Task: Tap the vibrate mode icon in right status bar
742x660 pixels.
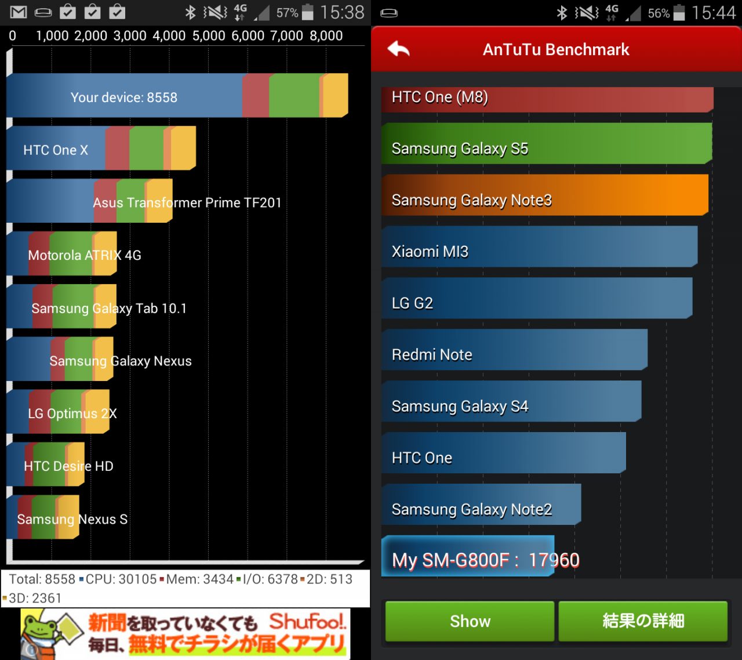Action: (x=587, y=13)
